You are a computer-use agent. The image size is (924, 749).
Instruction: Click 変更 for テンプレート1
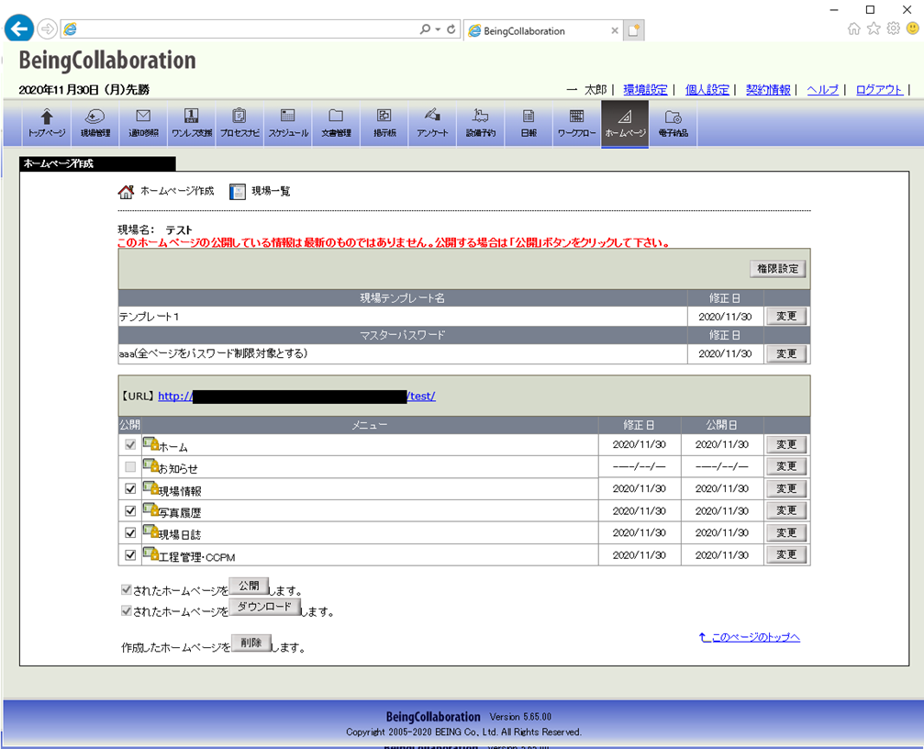pos(786,317)
